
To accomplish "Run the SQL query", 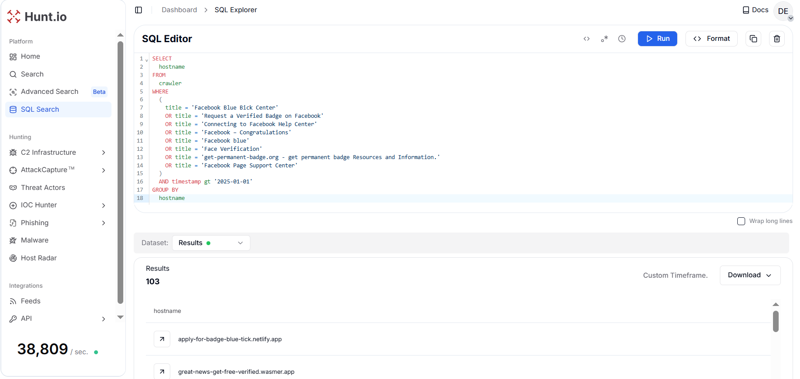I will coord(658,39).
